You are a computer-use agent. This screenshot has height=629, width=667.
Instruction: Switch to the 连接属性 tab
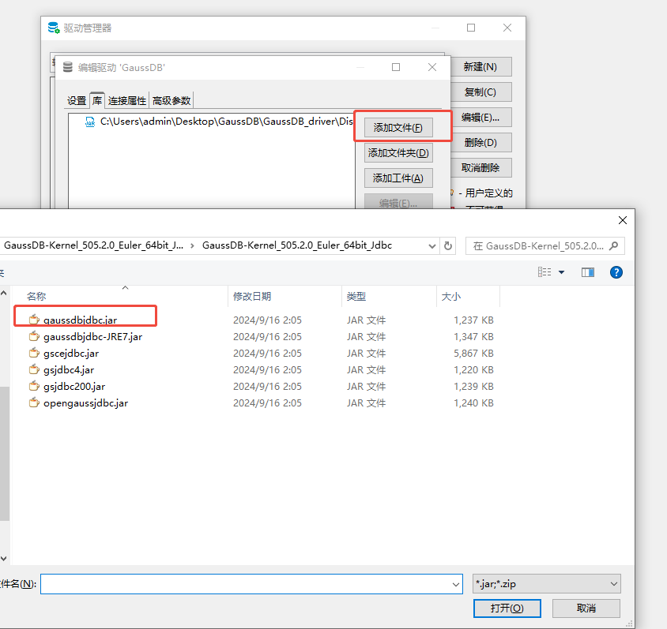coord(127,100)
